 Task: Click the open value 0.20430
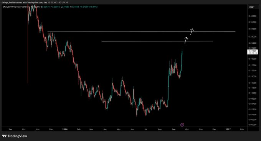click(45, 7)
